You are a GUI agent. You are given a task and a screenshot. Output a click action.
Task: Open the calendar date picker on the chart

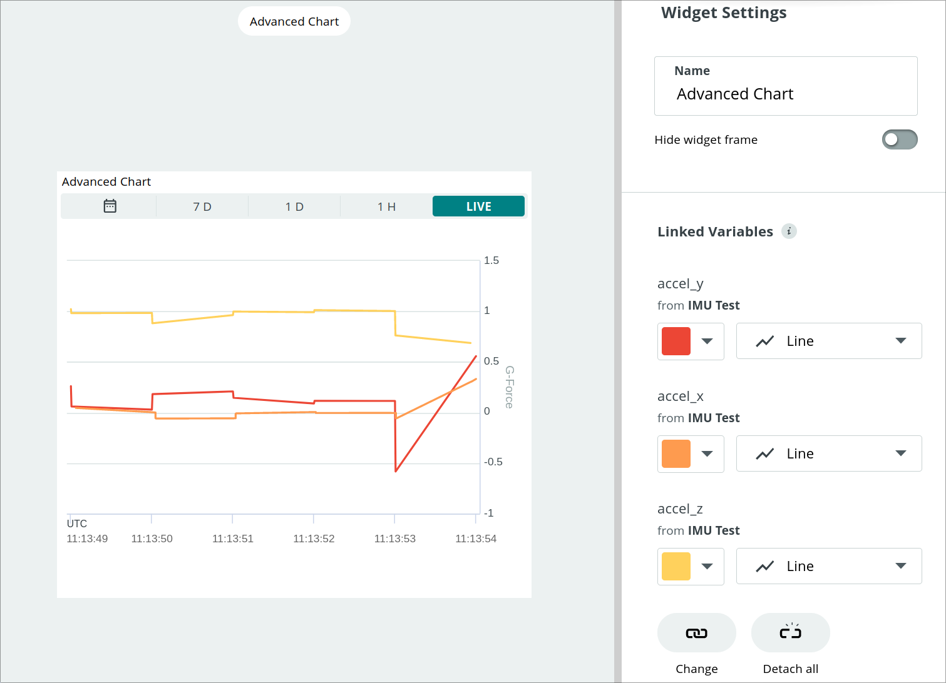tap(108, 206)
